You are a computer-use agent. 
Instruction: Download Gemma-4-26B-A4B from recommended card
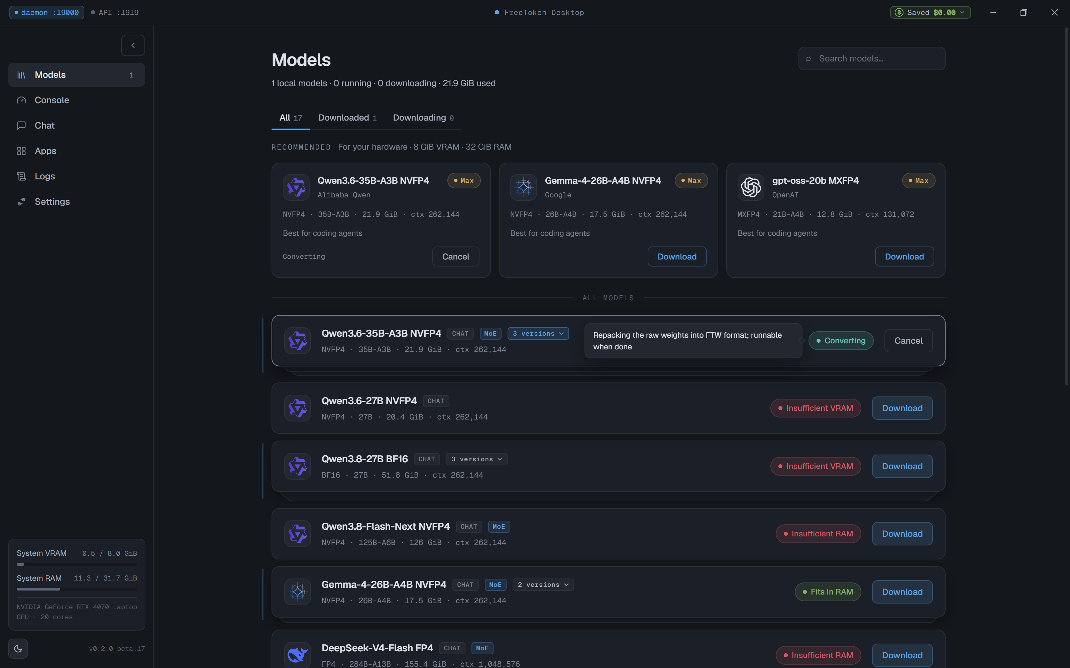(x=677, y=257)
